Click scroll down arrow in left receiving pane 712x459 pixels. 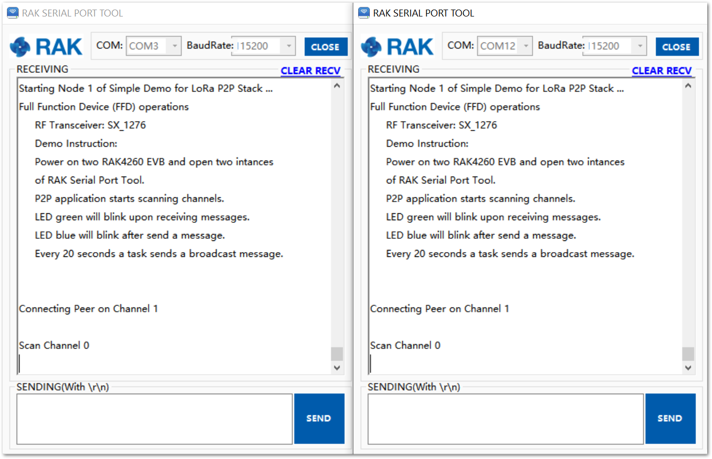pos(337,368)
